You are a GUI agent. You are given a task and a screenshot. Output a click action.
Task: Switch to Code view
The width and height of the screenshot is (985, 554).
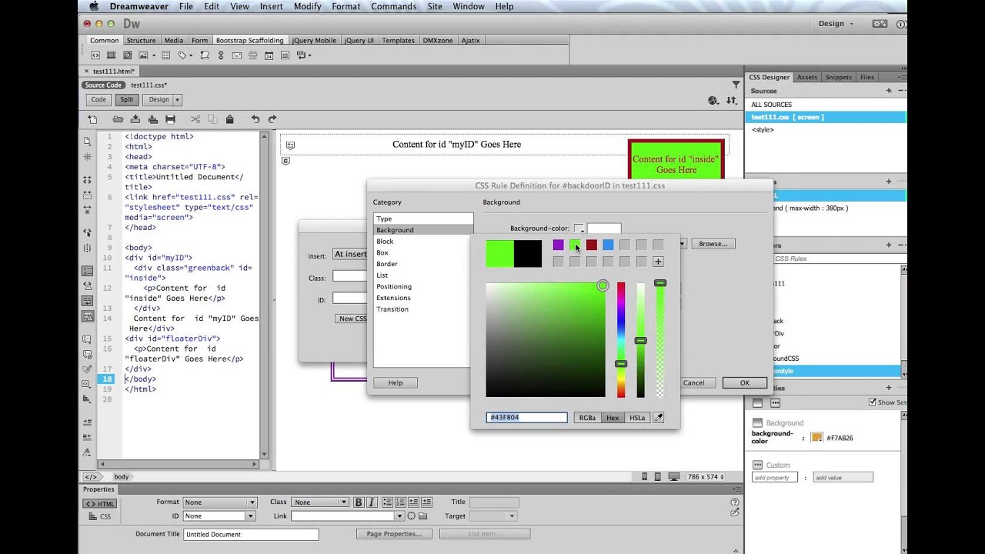tap(98, 99)
